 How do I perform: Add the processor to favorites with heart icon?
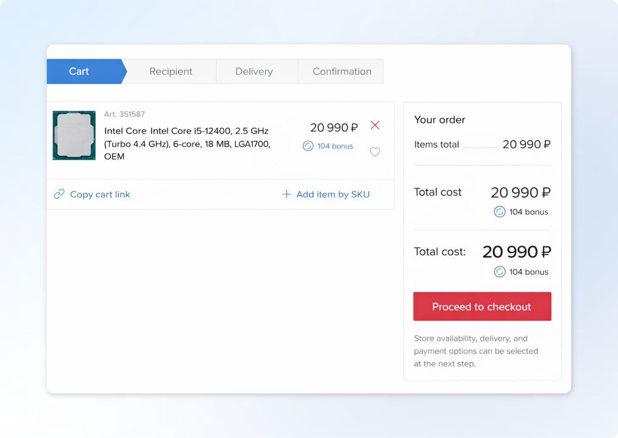[375, 152]
